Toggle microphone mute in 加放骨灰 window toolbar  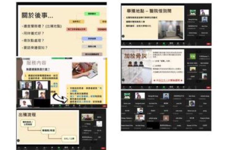pyautogui.click(x=124, y=88)
